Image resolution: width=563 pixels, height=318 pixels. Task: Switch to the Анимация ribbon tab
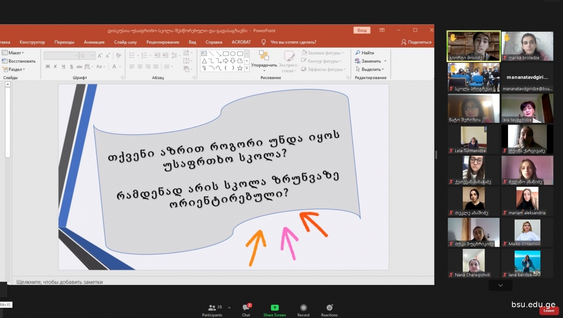click(x=94, y=42)
